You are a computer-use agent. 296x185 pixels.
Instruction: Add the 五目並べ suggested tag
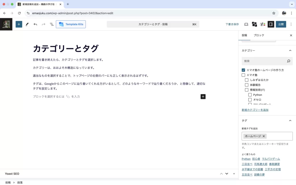[x=247, y=175]
